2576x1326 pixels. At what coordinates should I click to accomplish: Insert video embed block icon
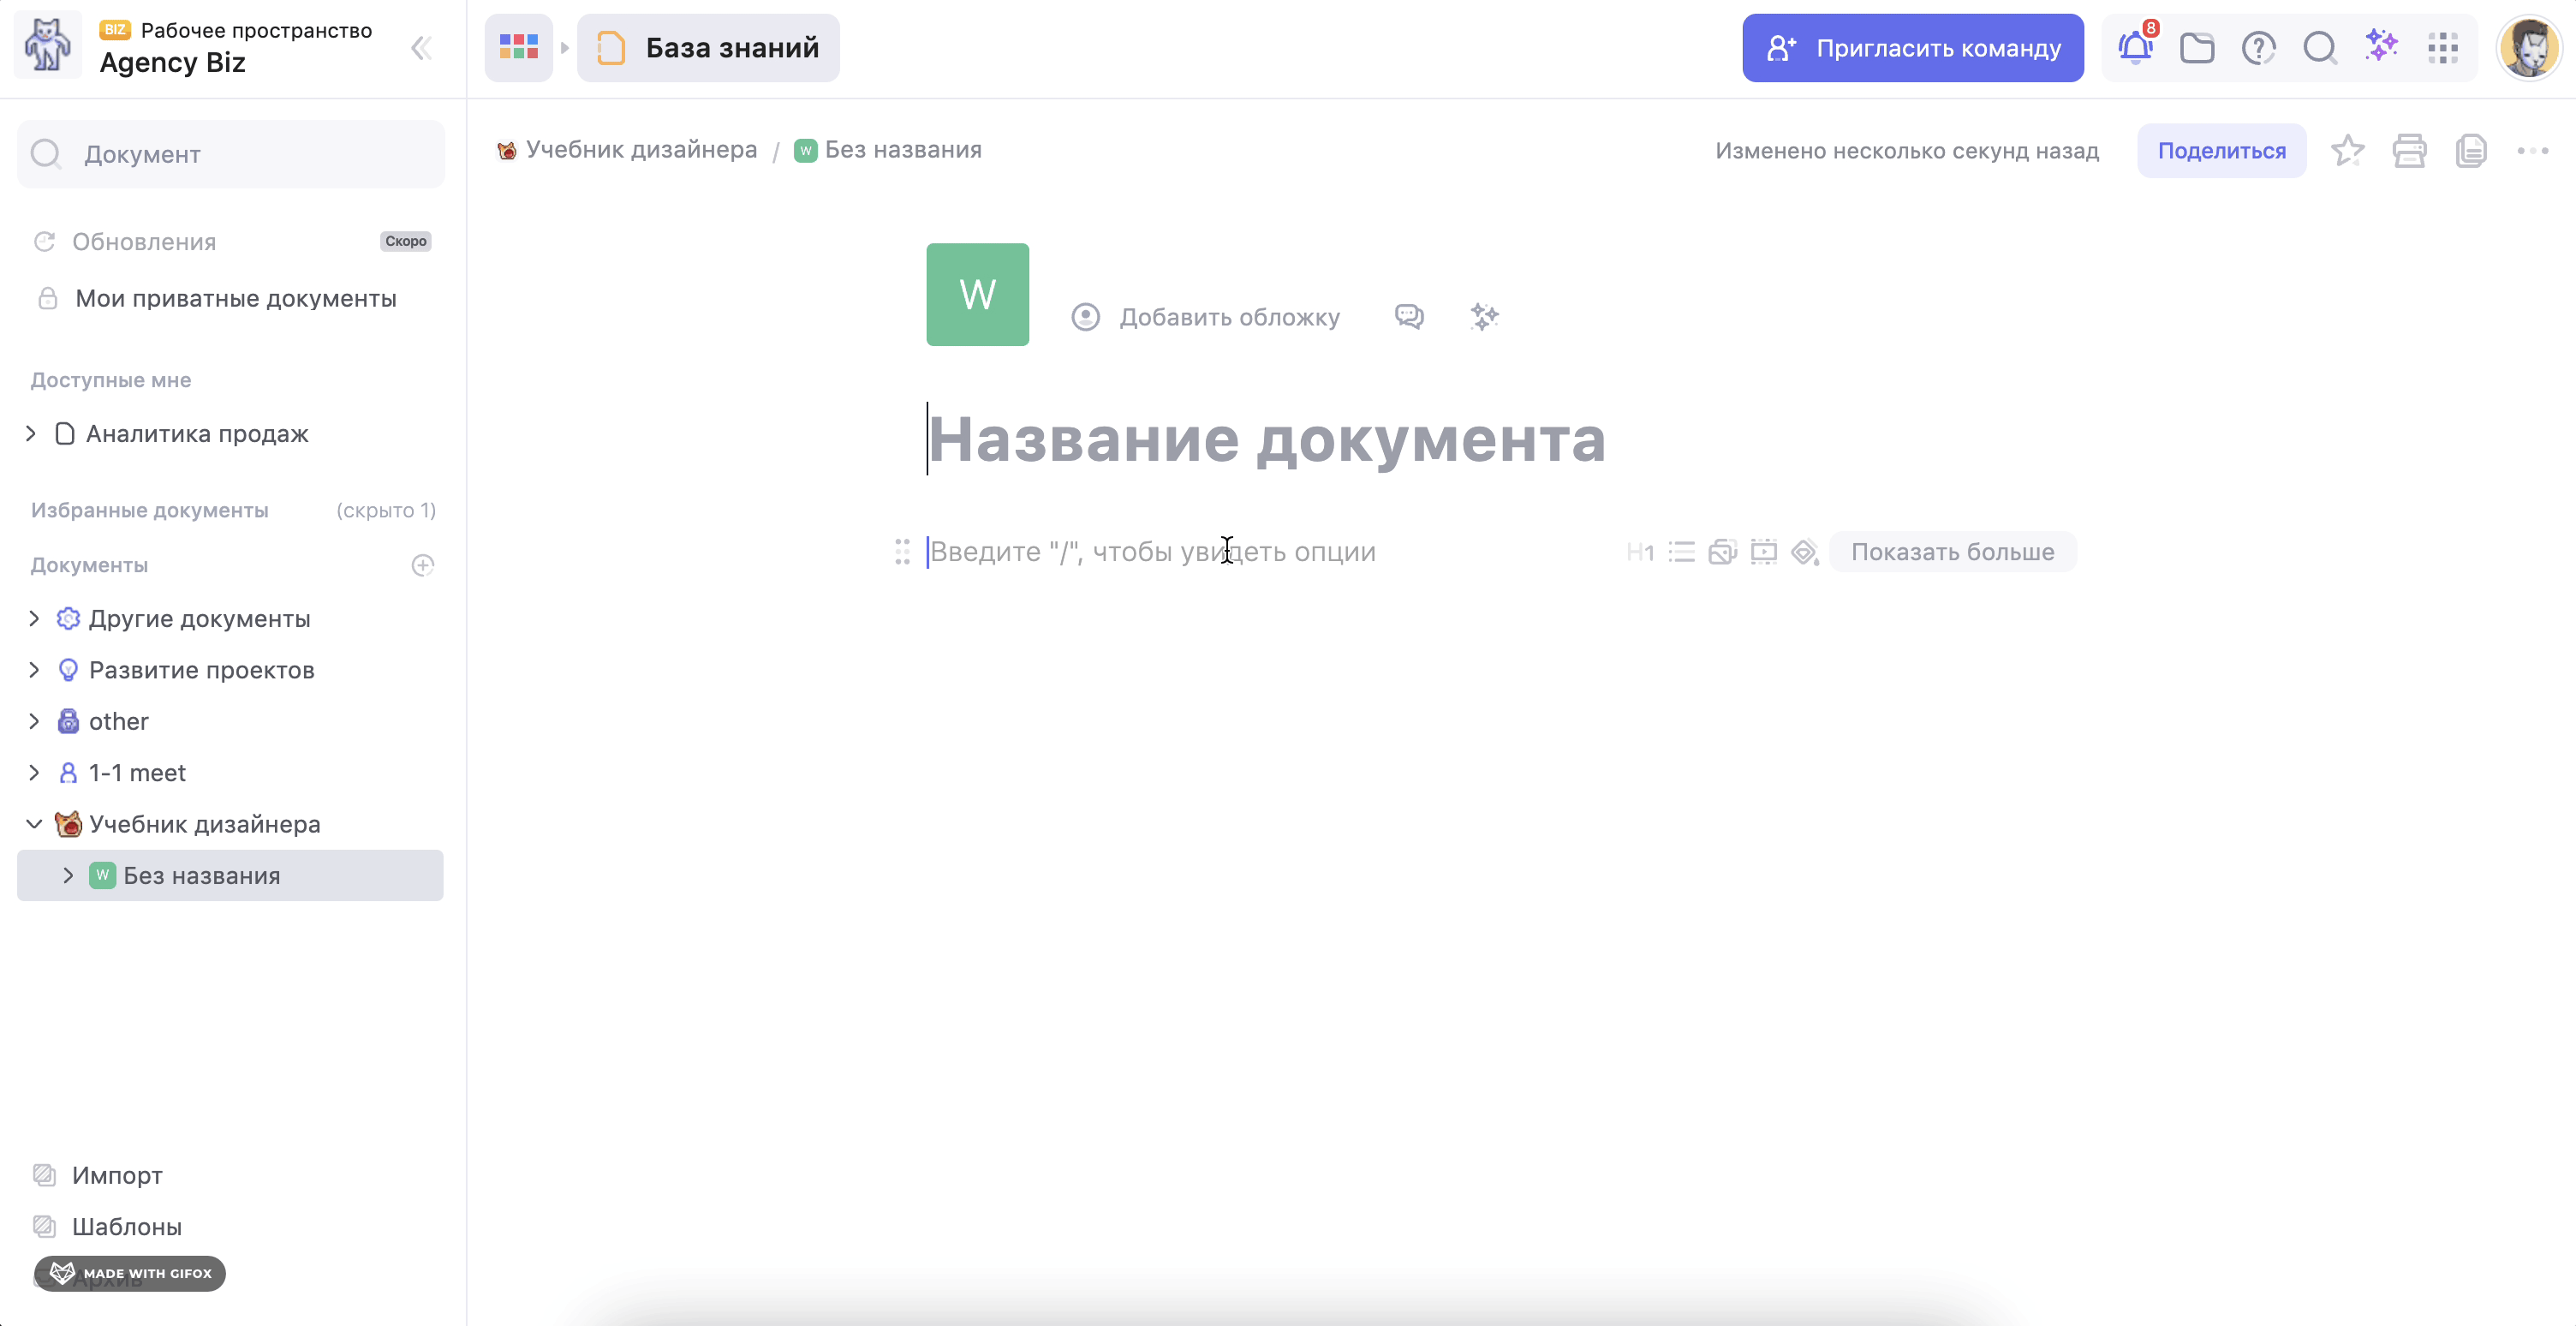pyautogui.click(x=1764, y=552)
